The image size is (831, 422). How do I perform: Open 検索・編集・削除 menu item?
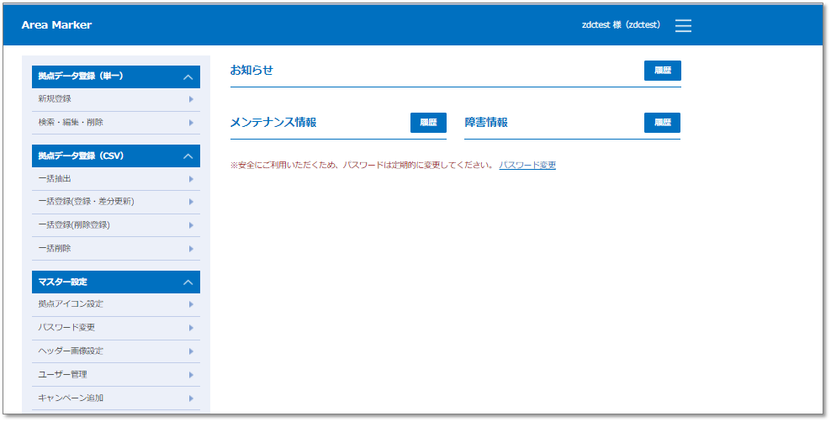pyautogui.click(x=116, y=122)
